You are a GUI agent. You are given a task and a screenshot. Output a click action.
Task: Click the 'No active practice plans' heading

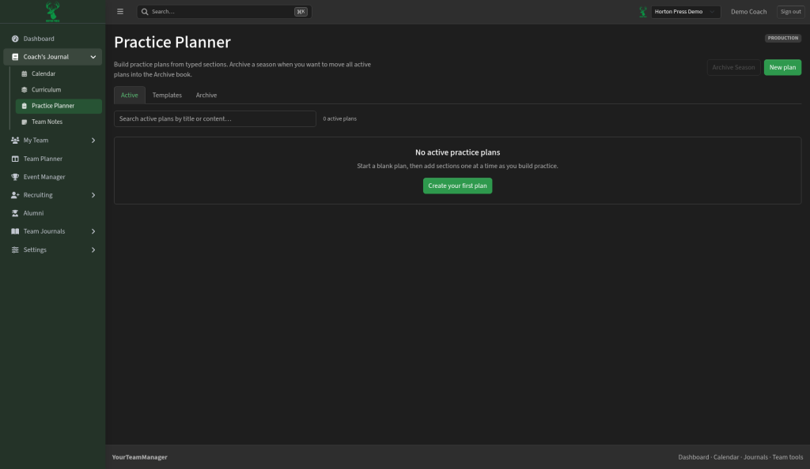point(457,152)
